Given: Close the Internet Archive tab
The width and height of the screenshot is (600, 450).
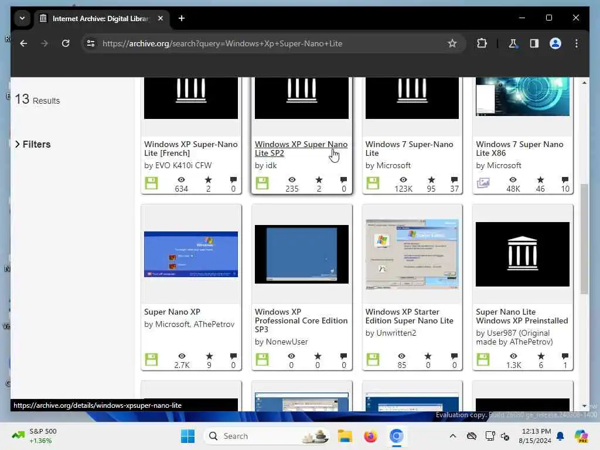Looking at the screenshot, I should tap(161, 18).
